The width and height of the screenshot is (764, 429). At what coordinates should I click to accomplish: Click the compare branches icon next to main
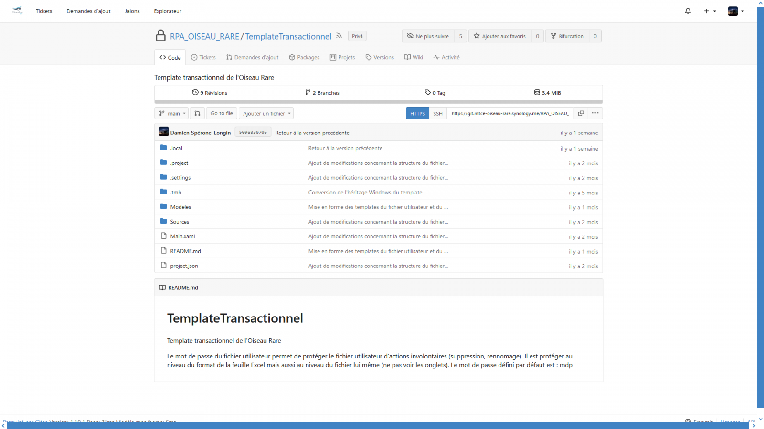197,113
